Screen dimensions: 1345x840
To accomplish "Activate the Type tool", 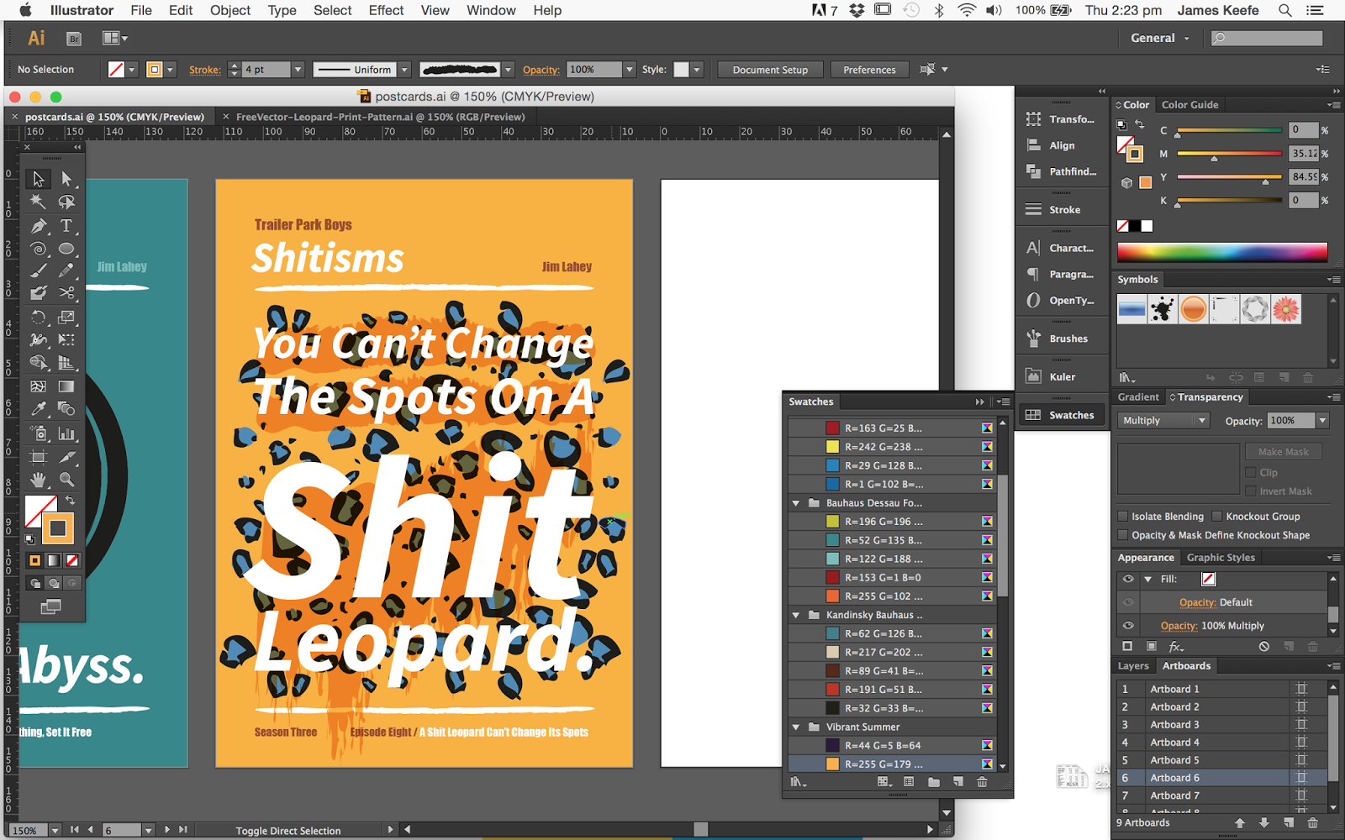I will [66, 225].
